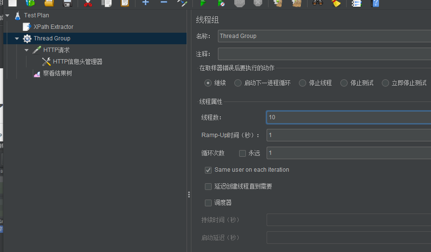Click the Shutdown toolbar icon
The height and width of the screenshot is (252, 431).
click(257, 3)
